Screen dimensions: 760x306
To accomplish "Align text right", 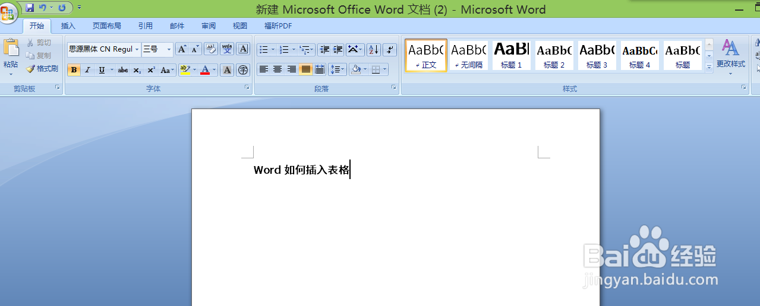I will tap(291, 69).
